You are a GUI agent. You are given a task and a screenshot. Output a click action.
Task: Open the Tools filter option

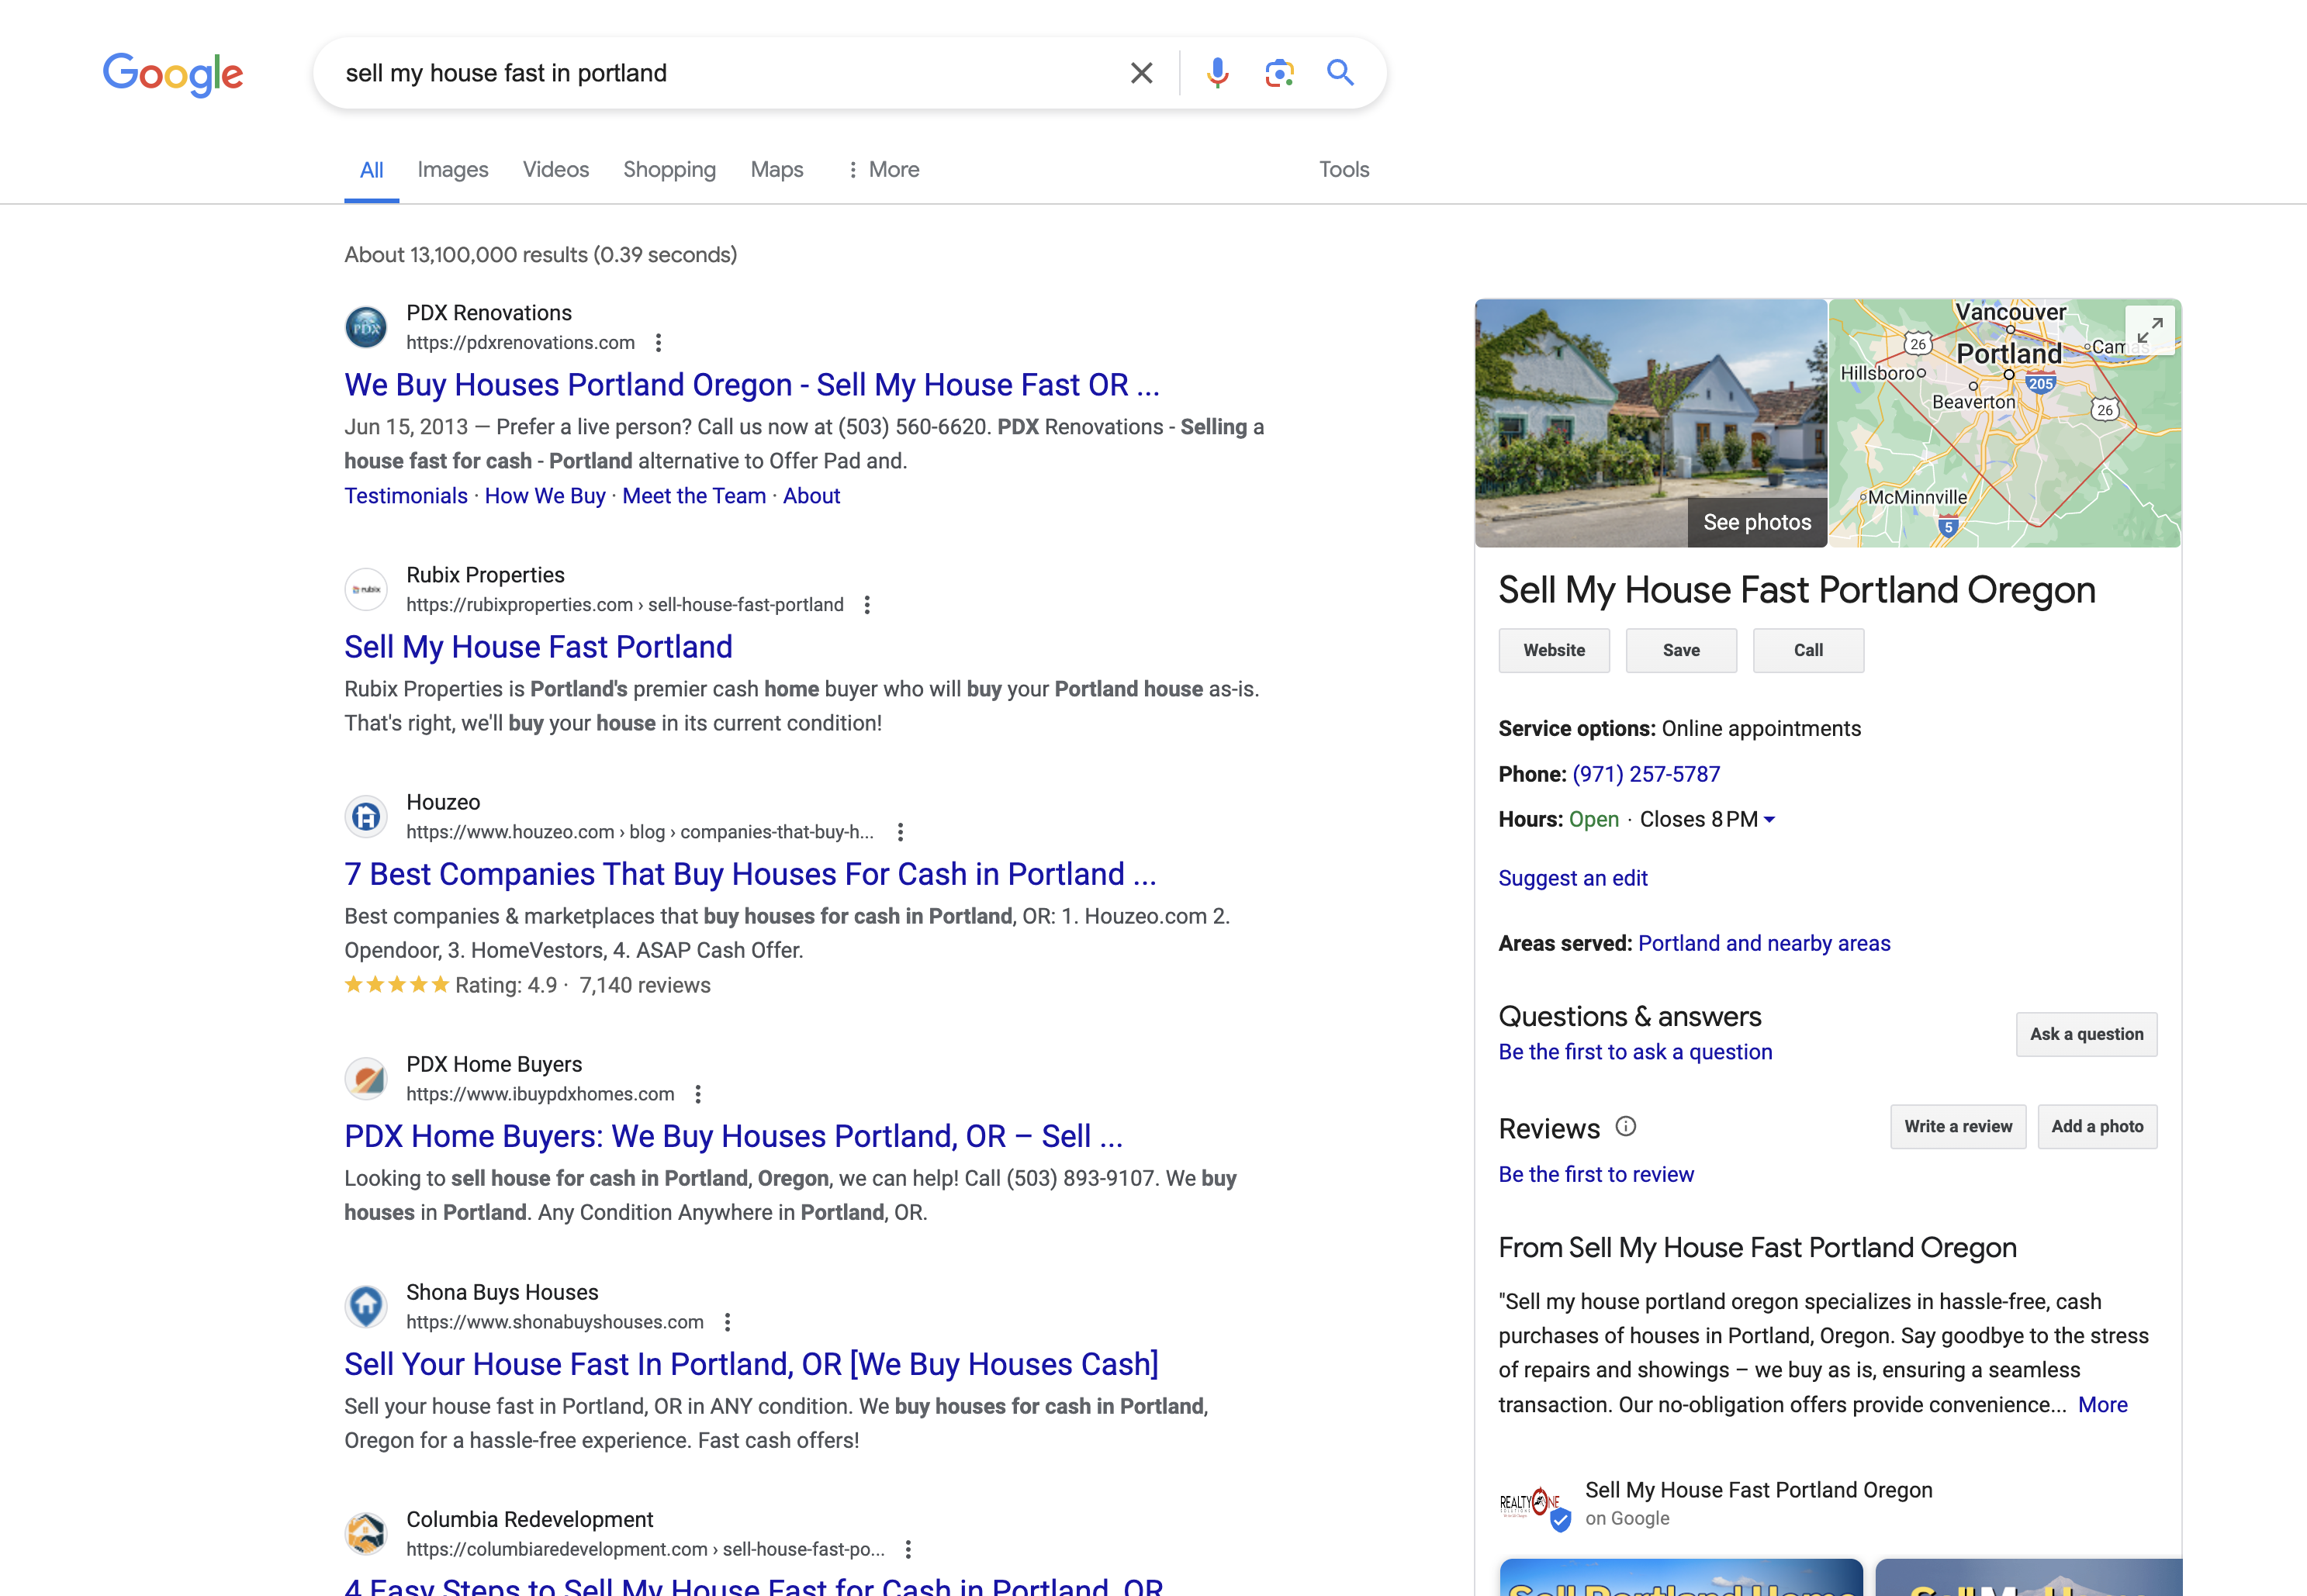point(1343,170)
